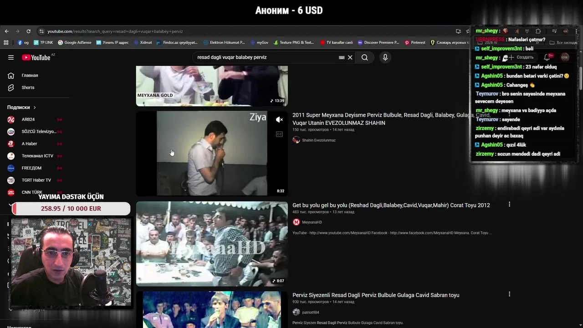The image size is (583, 328).
Task: Click the magnifier search button
Action: [x=364, y=57]
